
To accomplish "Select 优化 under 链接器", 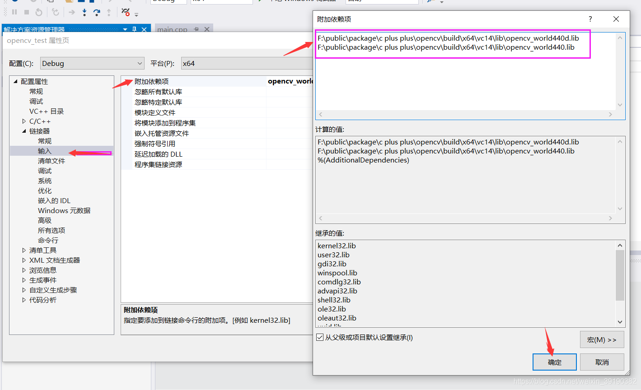I will 45,190.
